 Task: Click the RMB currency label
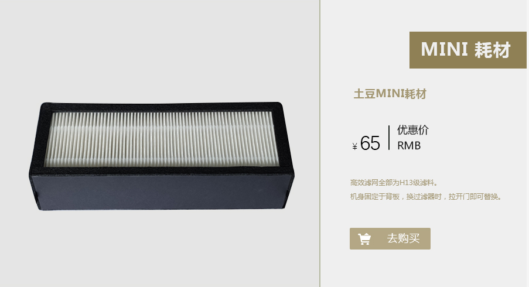(409, 146)
